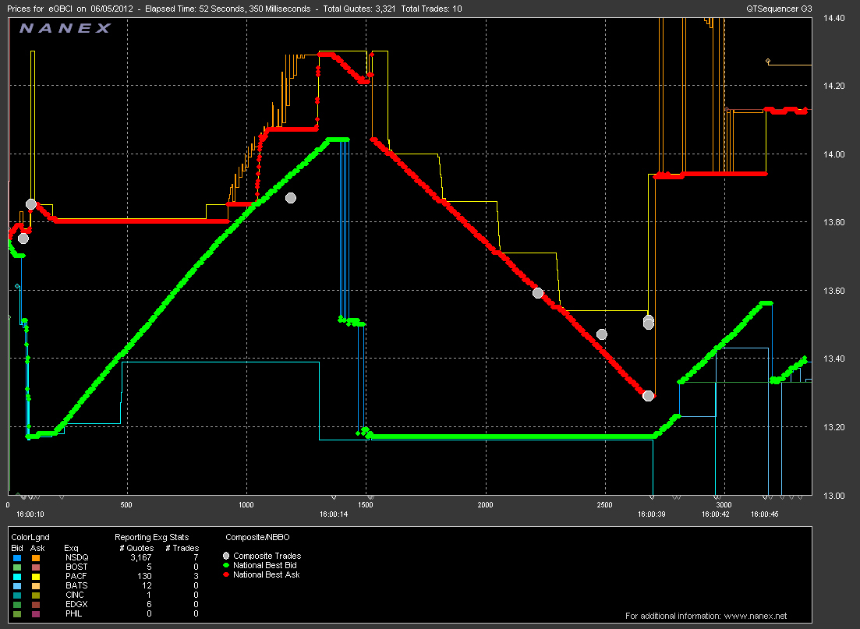Click the 3000 sequence axis label
The image size is (860, 629).
click(x=724, y=505)
